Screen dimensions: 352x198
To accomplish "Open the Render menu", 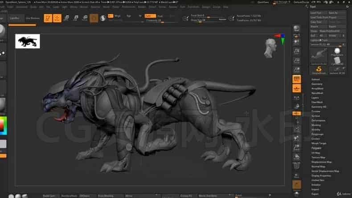I will point(142,7).
